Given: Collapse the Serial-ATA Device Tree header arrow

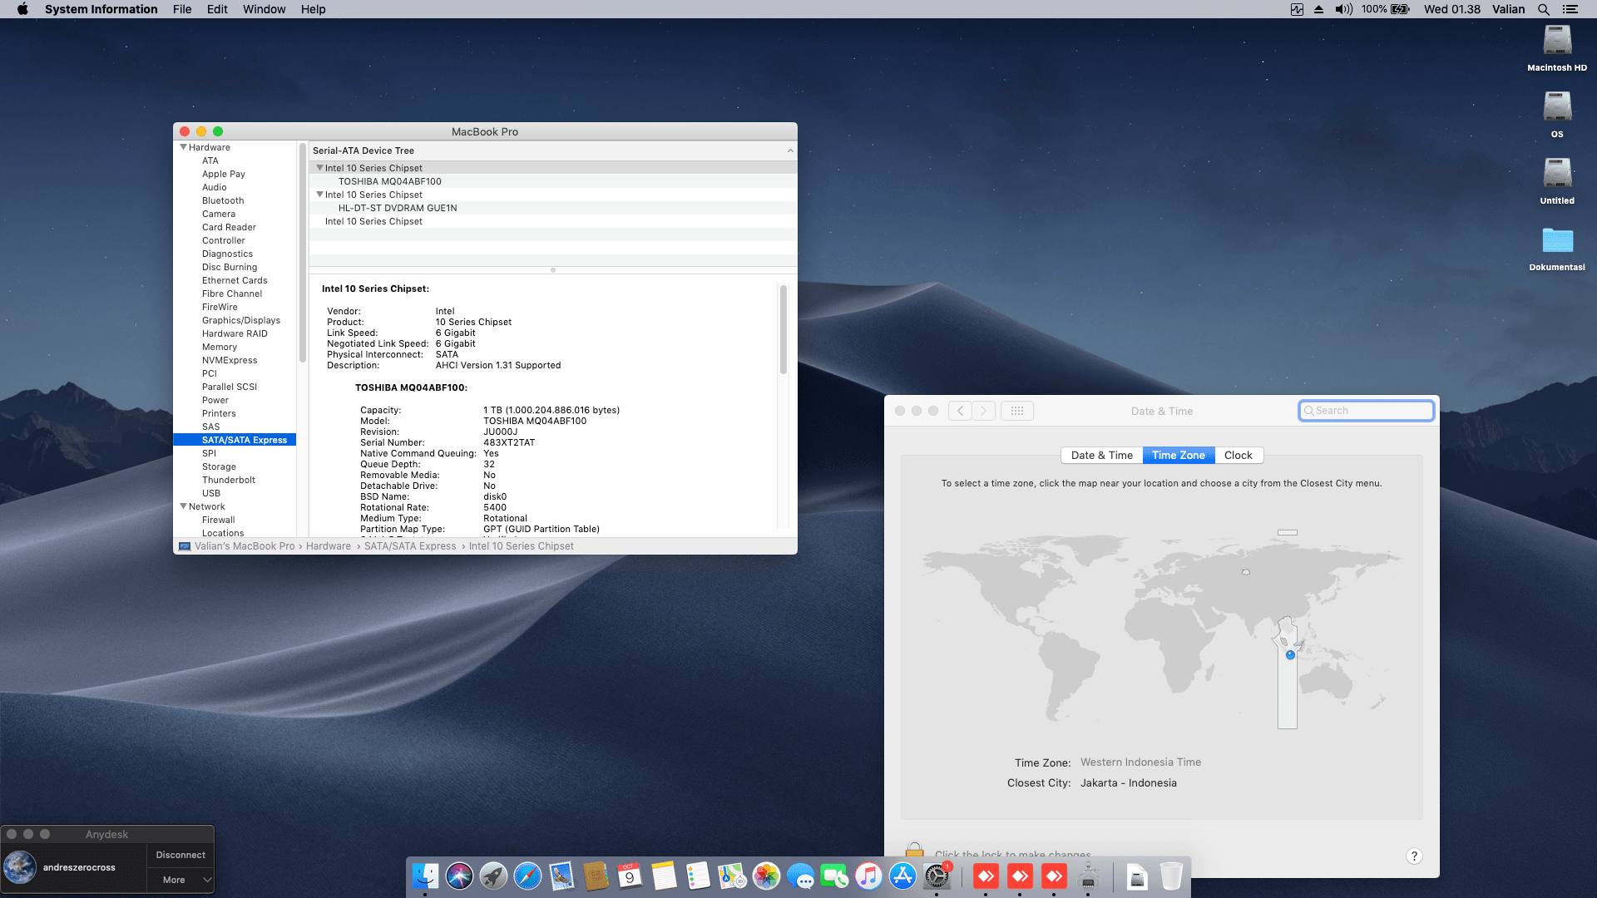Looking at the screenshot, I should click(790, 150).
